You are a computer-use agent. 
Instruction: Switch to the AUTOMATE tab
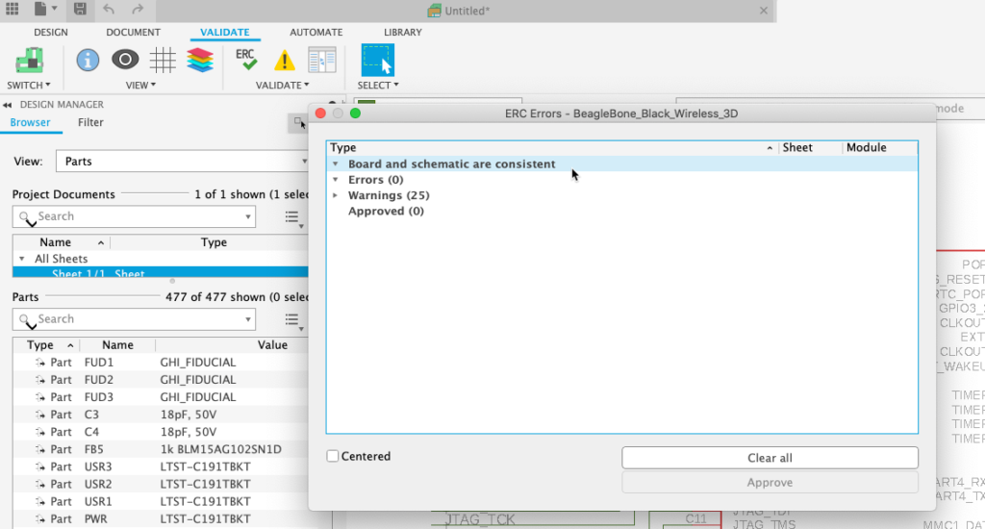(316, 32)
